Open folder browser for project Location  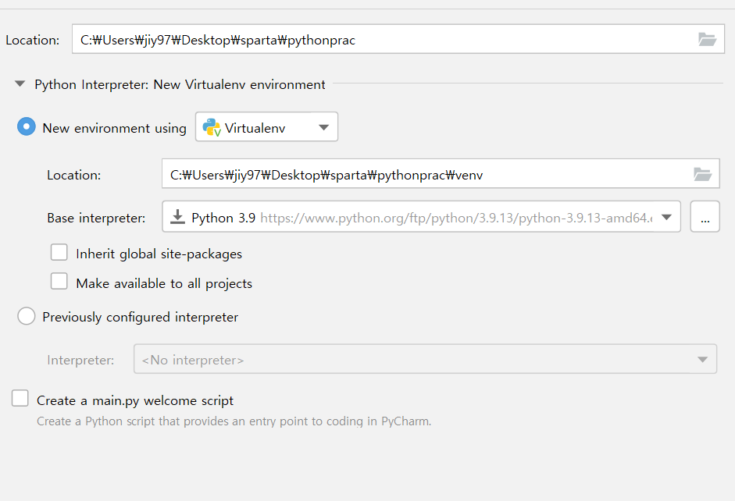click(707, 39)
